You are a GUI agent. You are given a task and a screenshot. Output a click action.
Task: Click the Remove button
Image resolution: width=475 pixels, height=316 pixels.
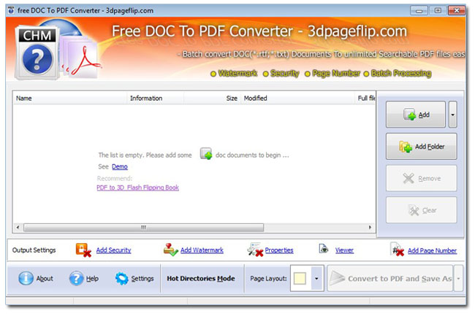[x=421, y=178]
